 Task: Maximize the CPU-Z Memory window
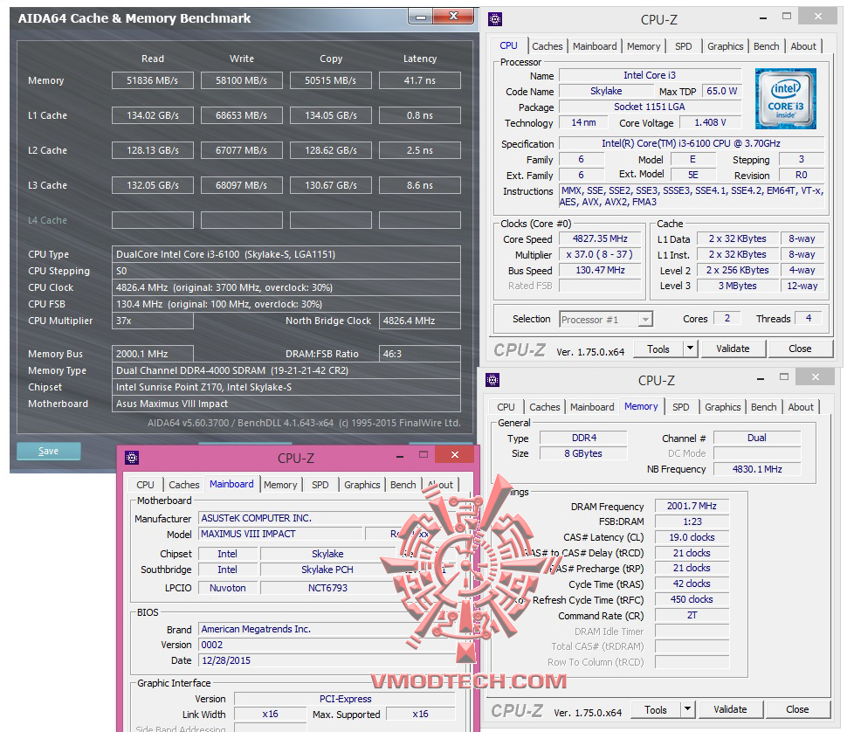(x=784, y=376)
